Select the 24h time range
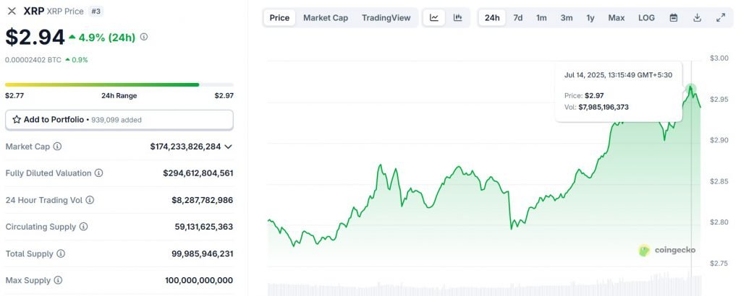The image size is (741, 296). (492, 17)
